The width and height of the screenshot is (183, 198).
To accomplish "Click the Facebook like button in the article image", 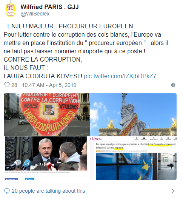I will [11, 179].
